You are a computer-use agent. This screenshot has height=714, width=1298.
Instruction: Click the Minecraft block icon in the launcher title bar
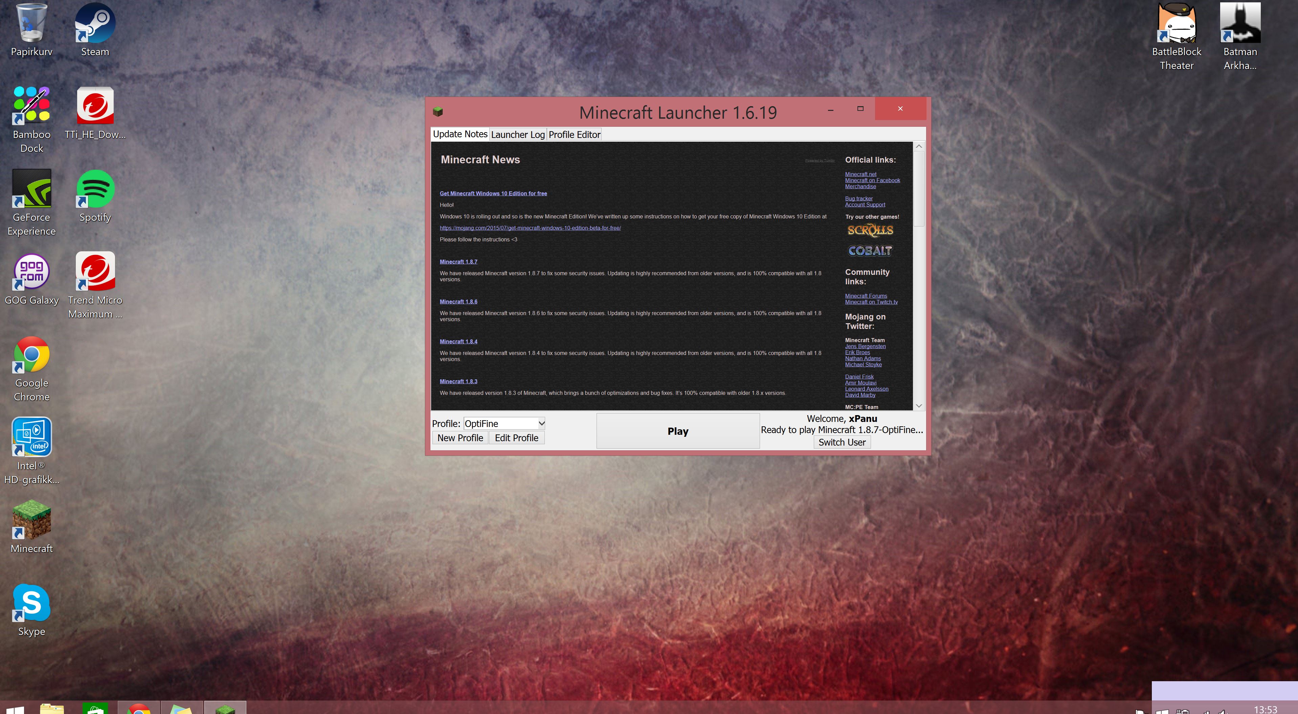438,111
